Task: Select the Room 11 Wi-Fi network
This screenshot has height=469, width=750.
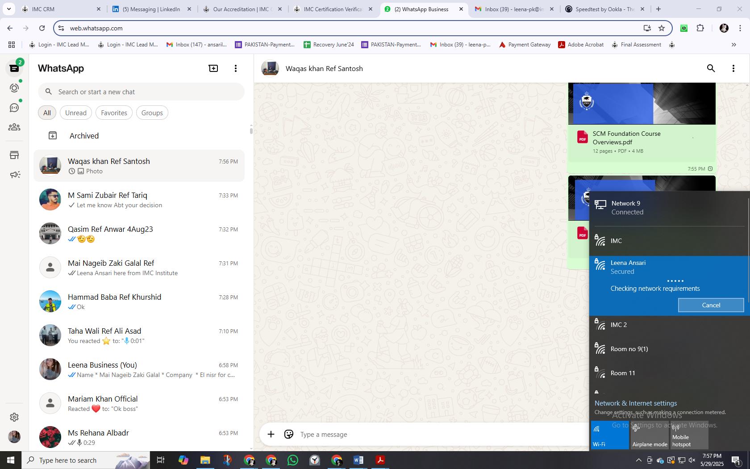Action: pyautogui.click(x=669, y=373)
